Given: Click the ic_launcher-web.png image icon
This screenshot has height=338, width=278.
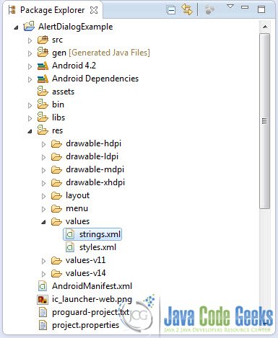Looking at the screenshot, I should [x=43, y=299].
